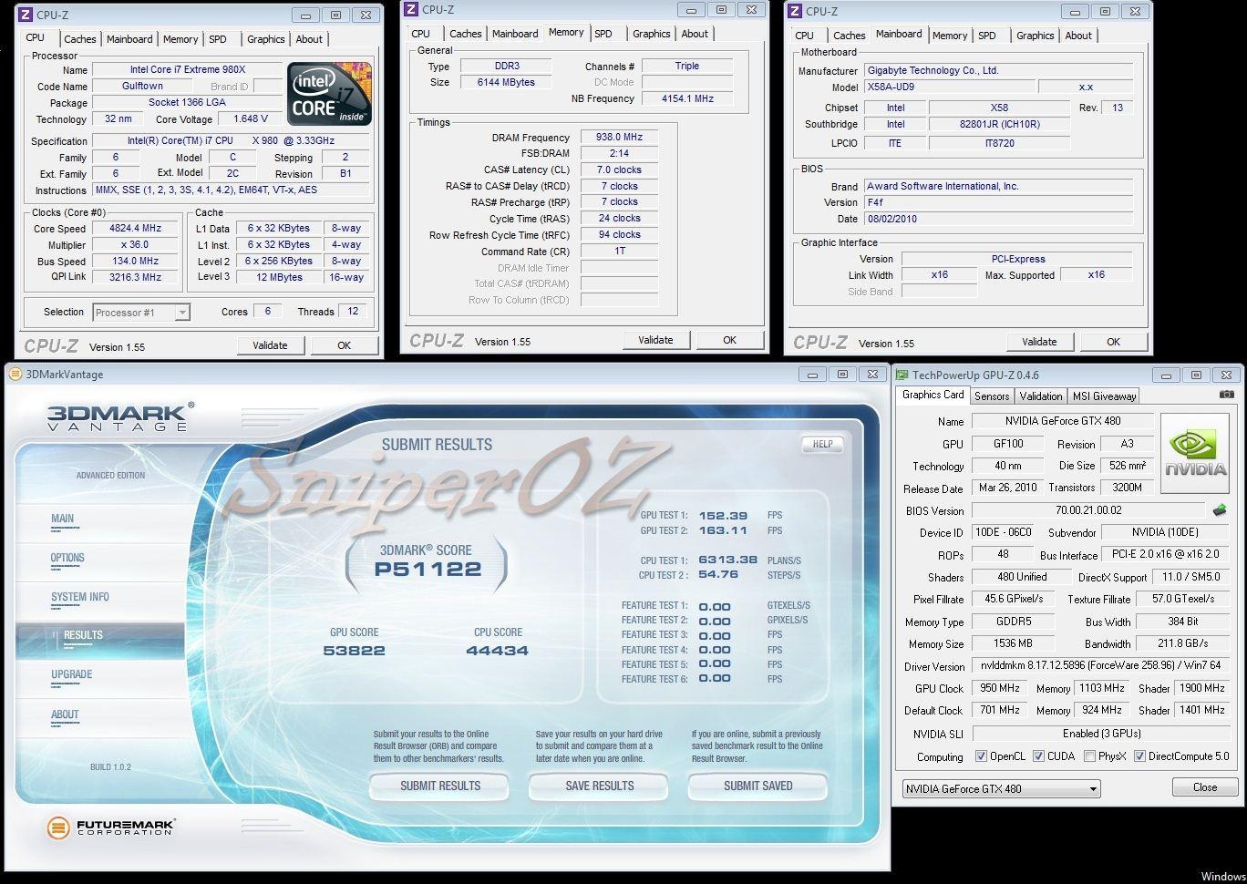Click the GPU score 53822
Image resolution: width=1247 pixels, height=884 pixels.
(354, 651)
